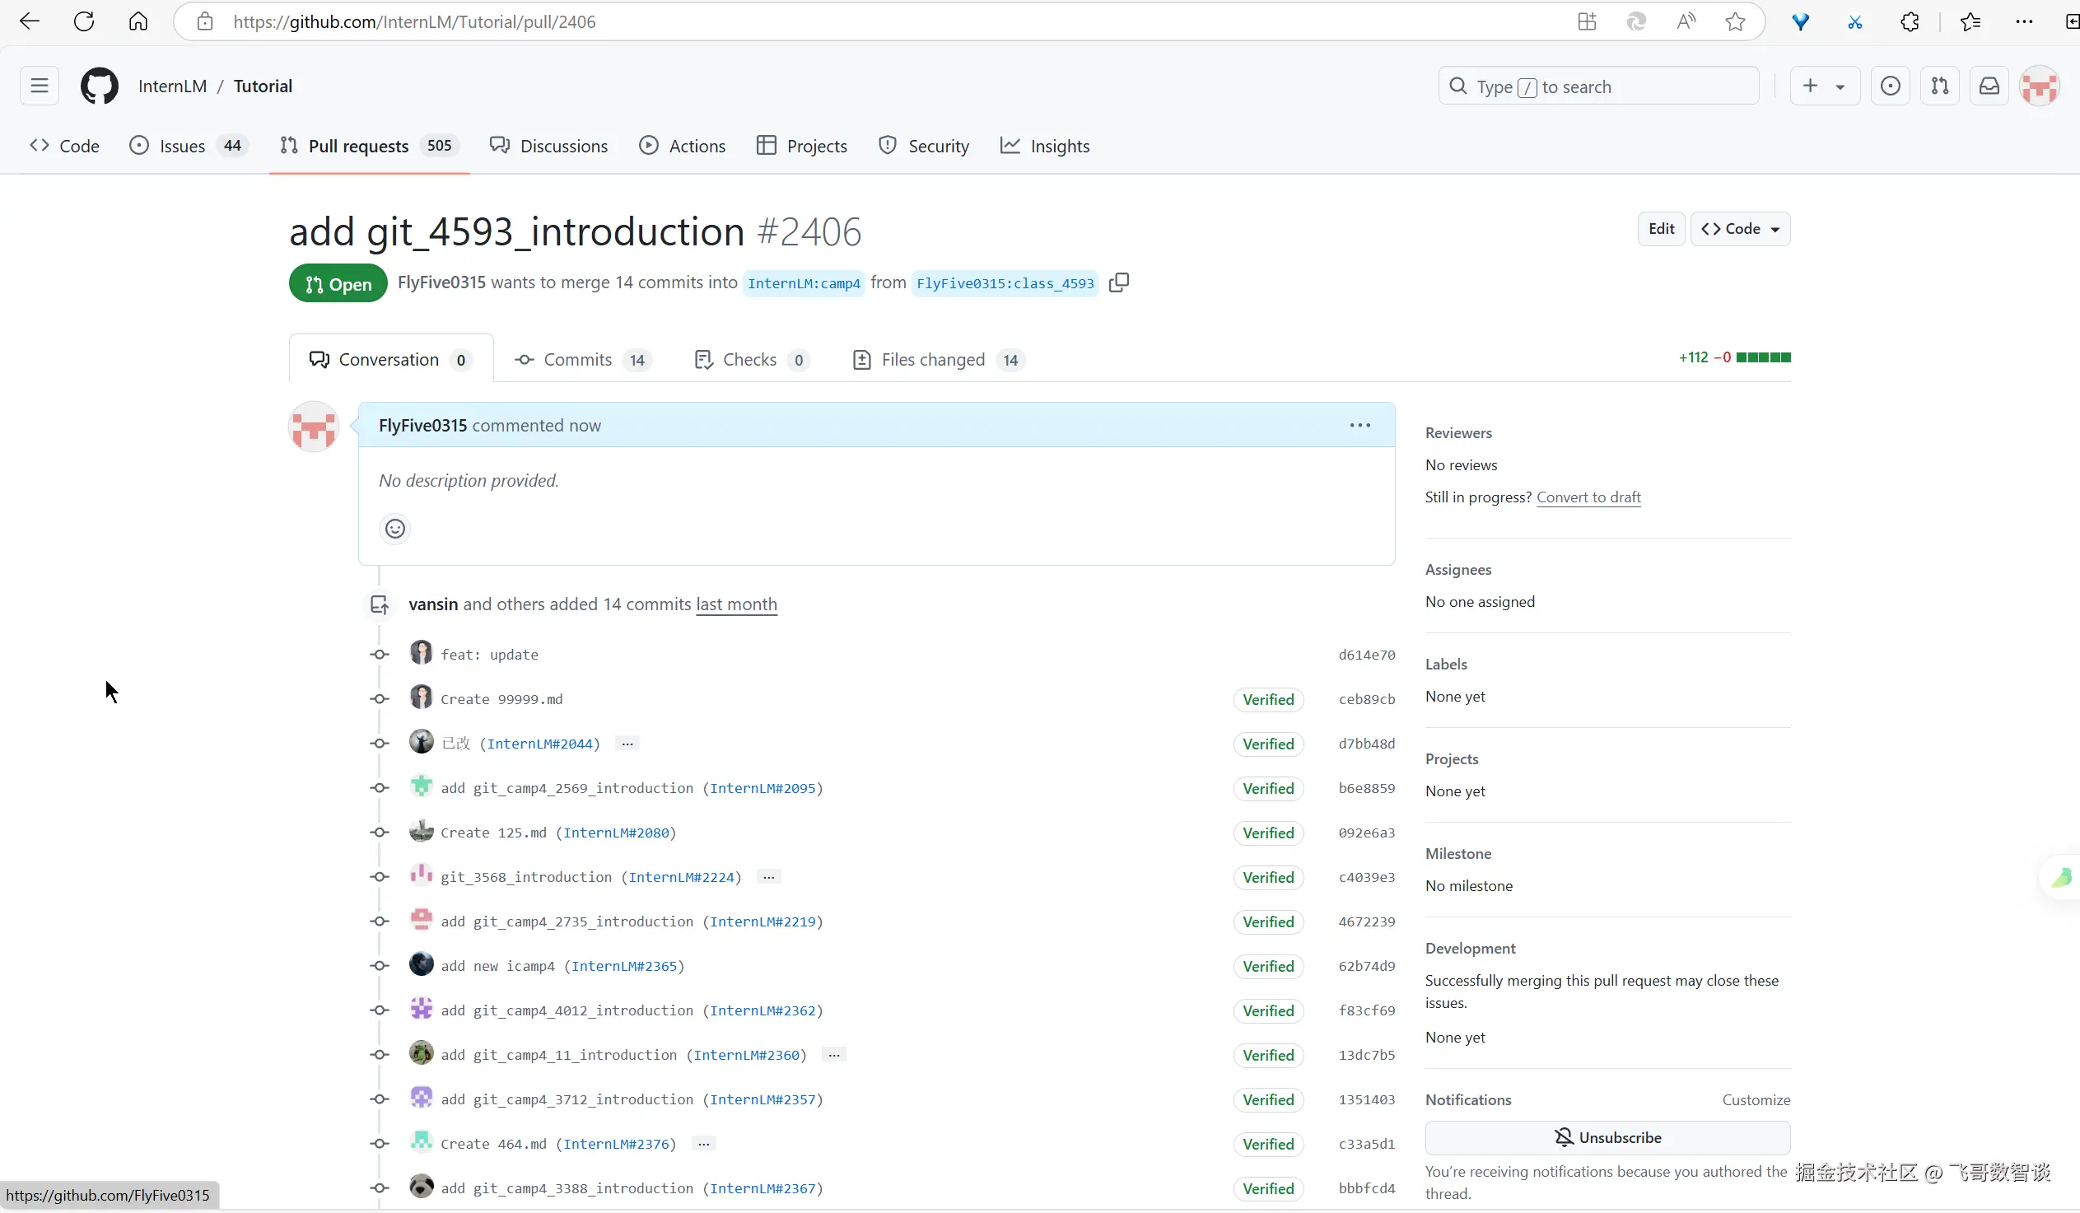Image resolution: width=2080 pixels, height=1213 pixels.
Task: Open comment options three-dot menu
Action: (1359, 426)
